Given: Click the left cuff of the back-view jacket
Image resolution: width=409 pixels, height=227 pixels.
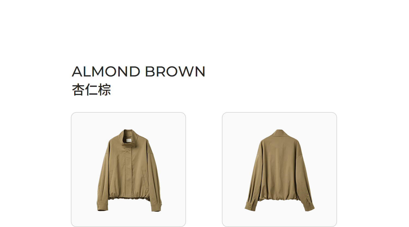Looking at the screenshot, I should click(x=250, y=205).
